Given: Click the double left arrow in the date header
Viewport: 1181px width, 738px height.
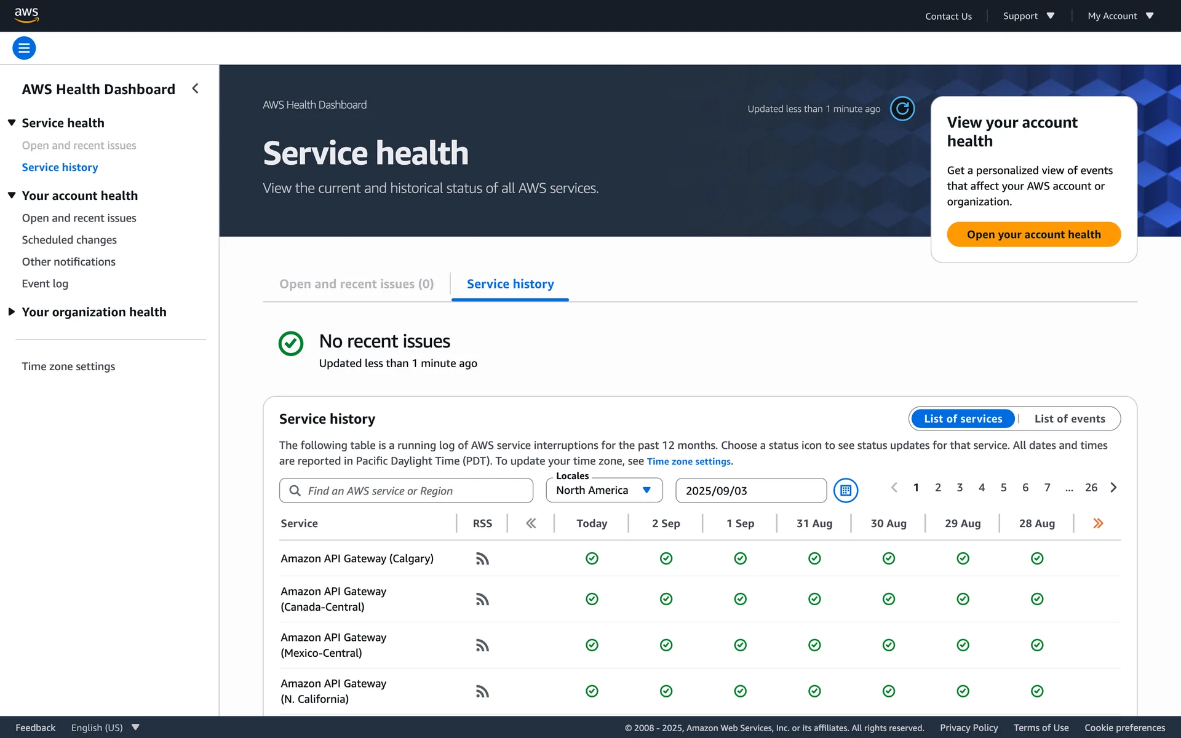Looking at the screenshot, I should point(531,523).
